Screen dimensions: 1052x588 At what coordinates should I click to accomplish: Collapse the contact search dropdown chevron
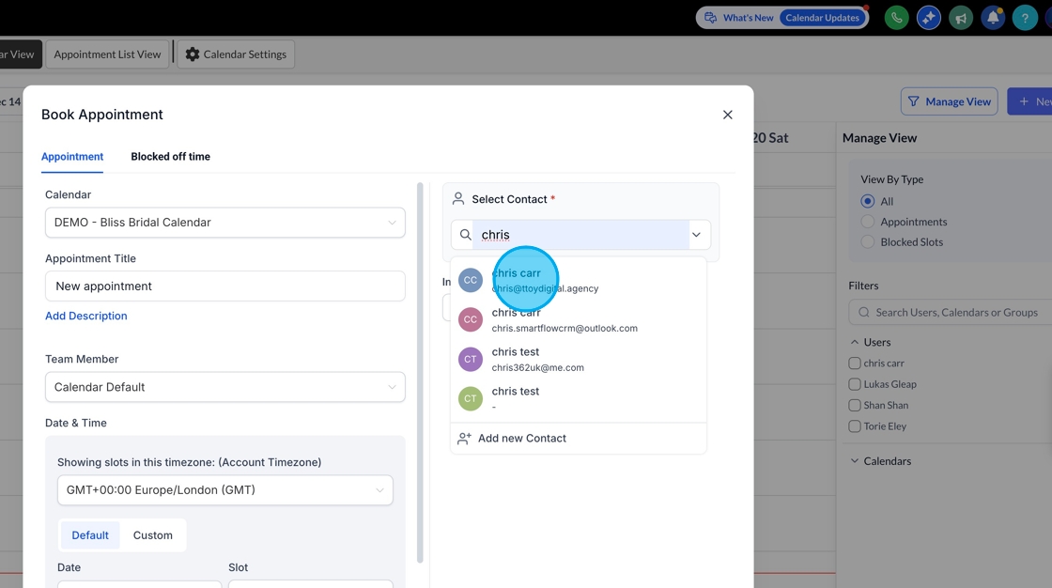(696, 235)
